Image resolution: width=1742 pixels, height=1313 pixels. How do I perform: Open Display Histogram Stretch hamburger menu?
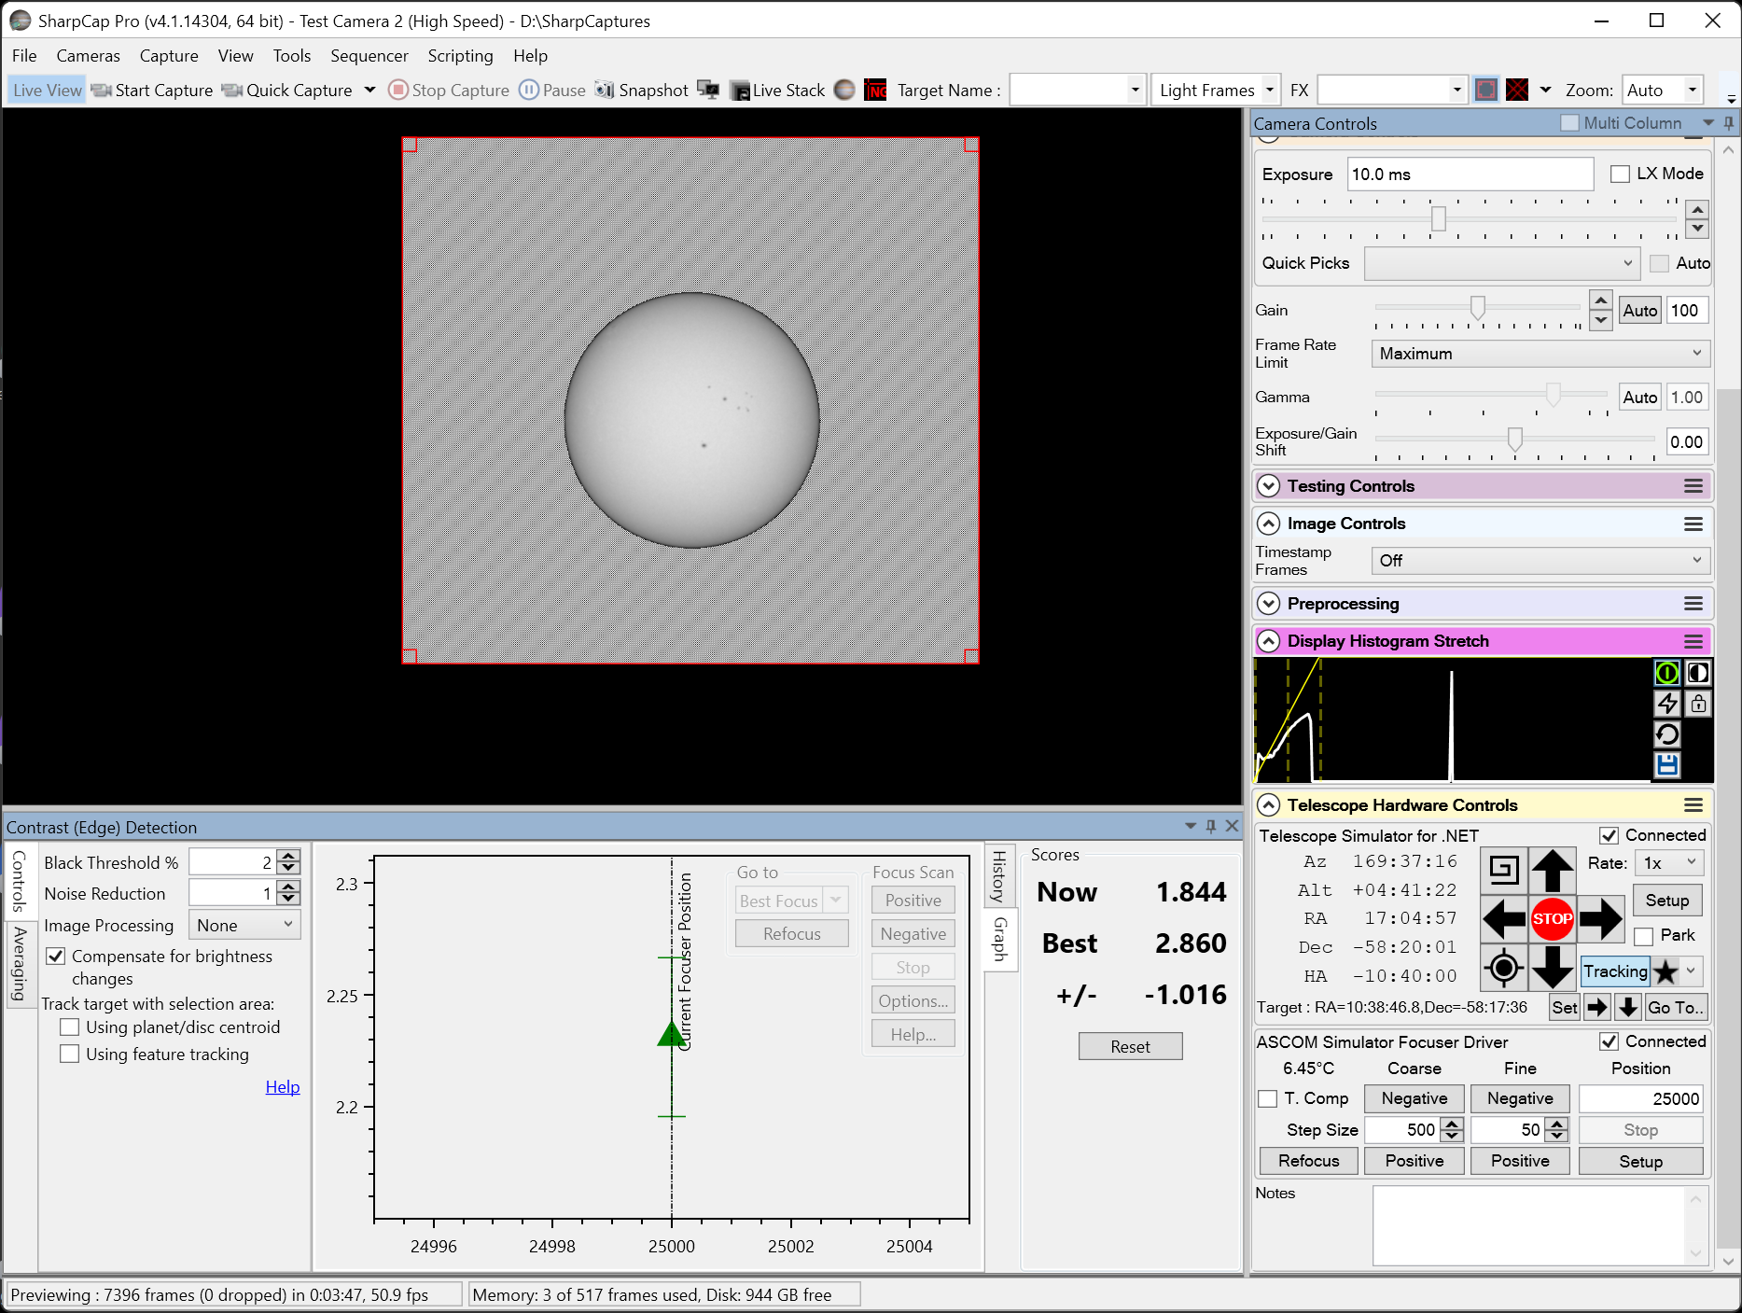pos(1693,641)
